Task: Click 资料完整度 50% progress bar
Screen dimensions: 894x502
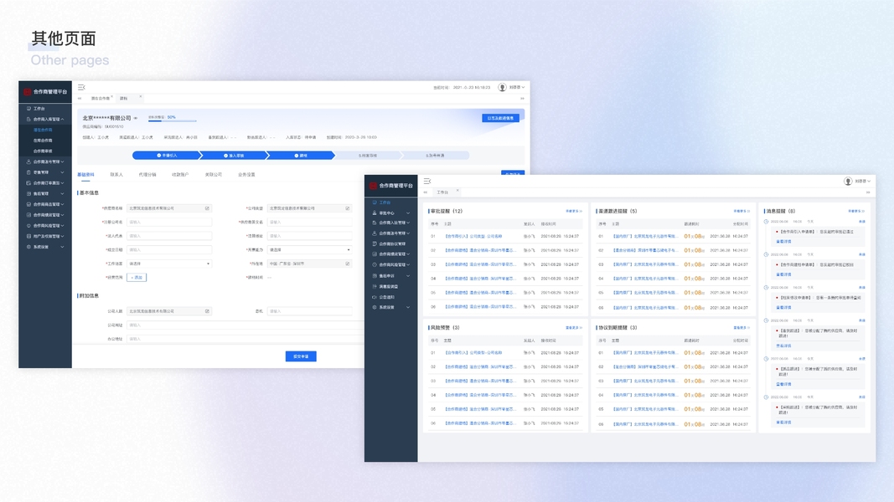Action: point(173,120)
